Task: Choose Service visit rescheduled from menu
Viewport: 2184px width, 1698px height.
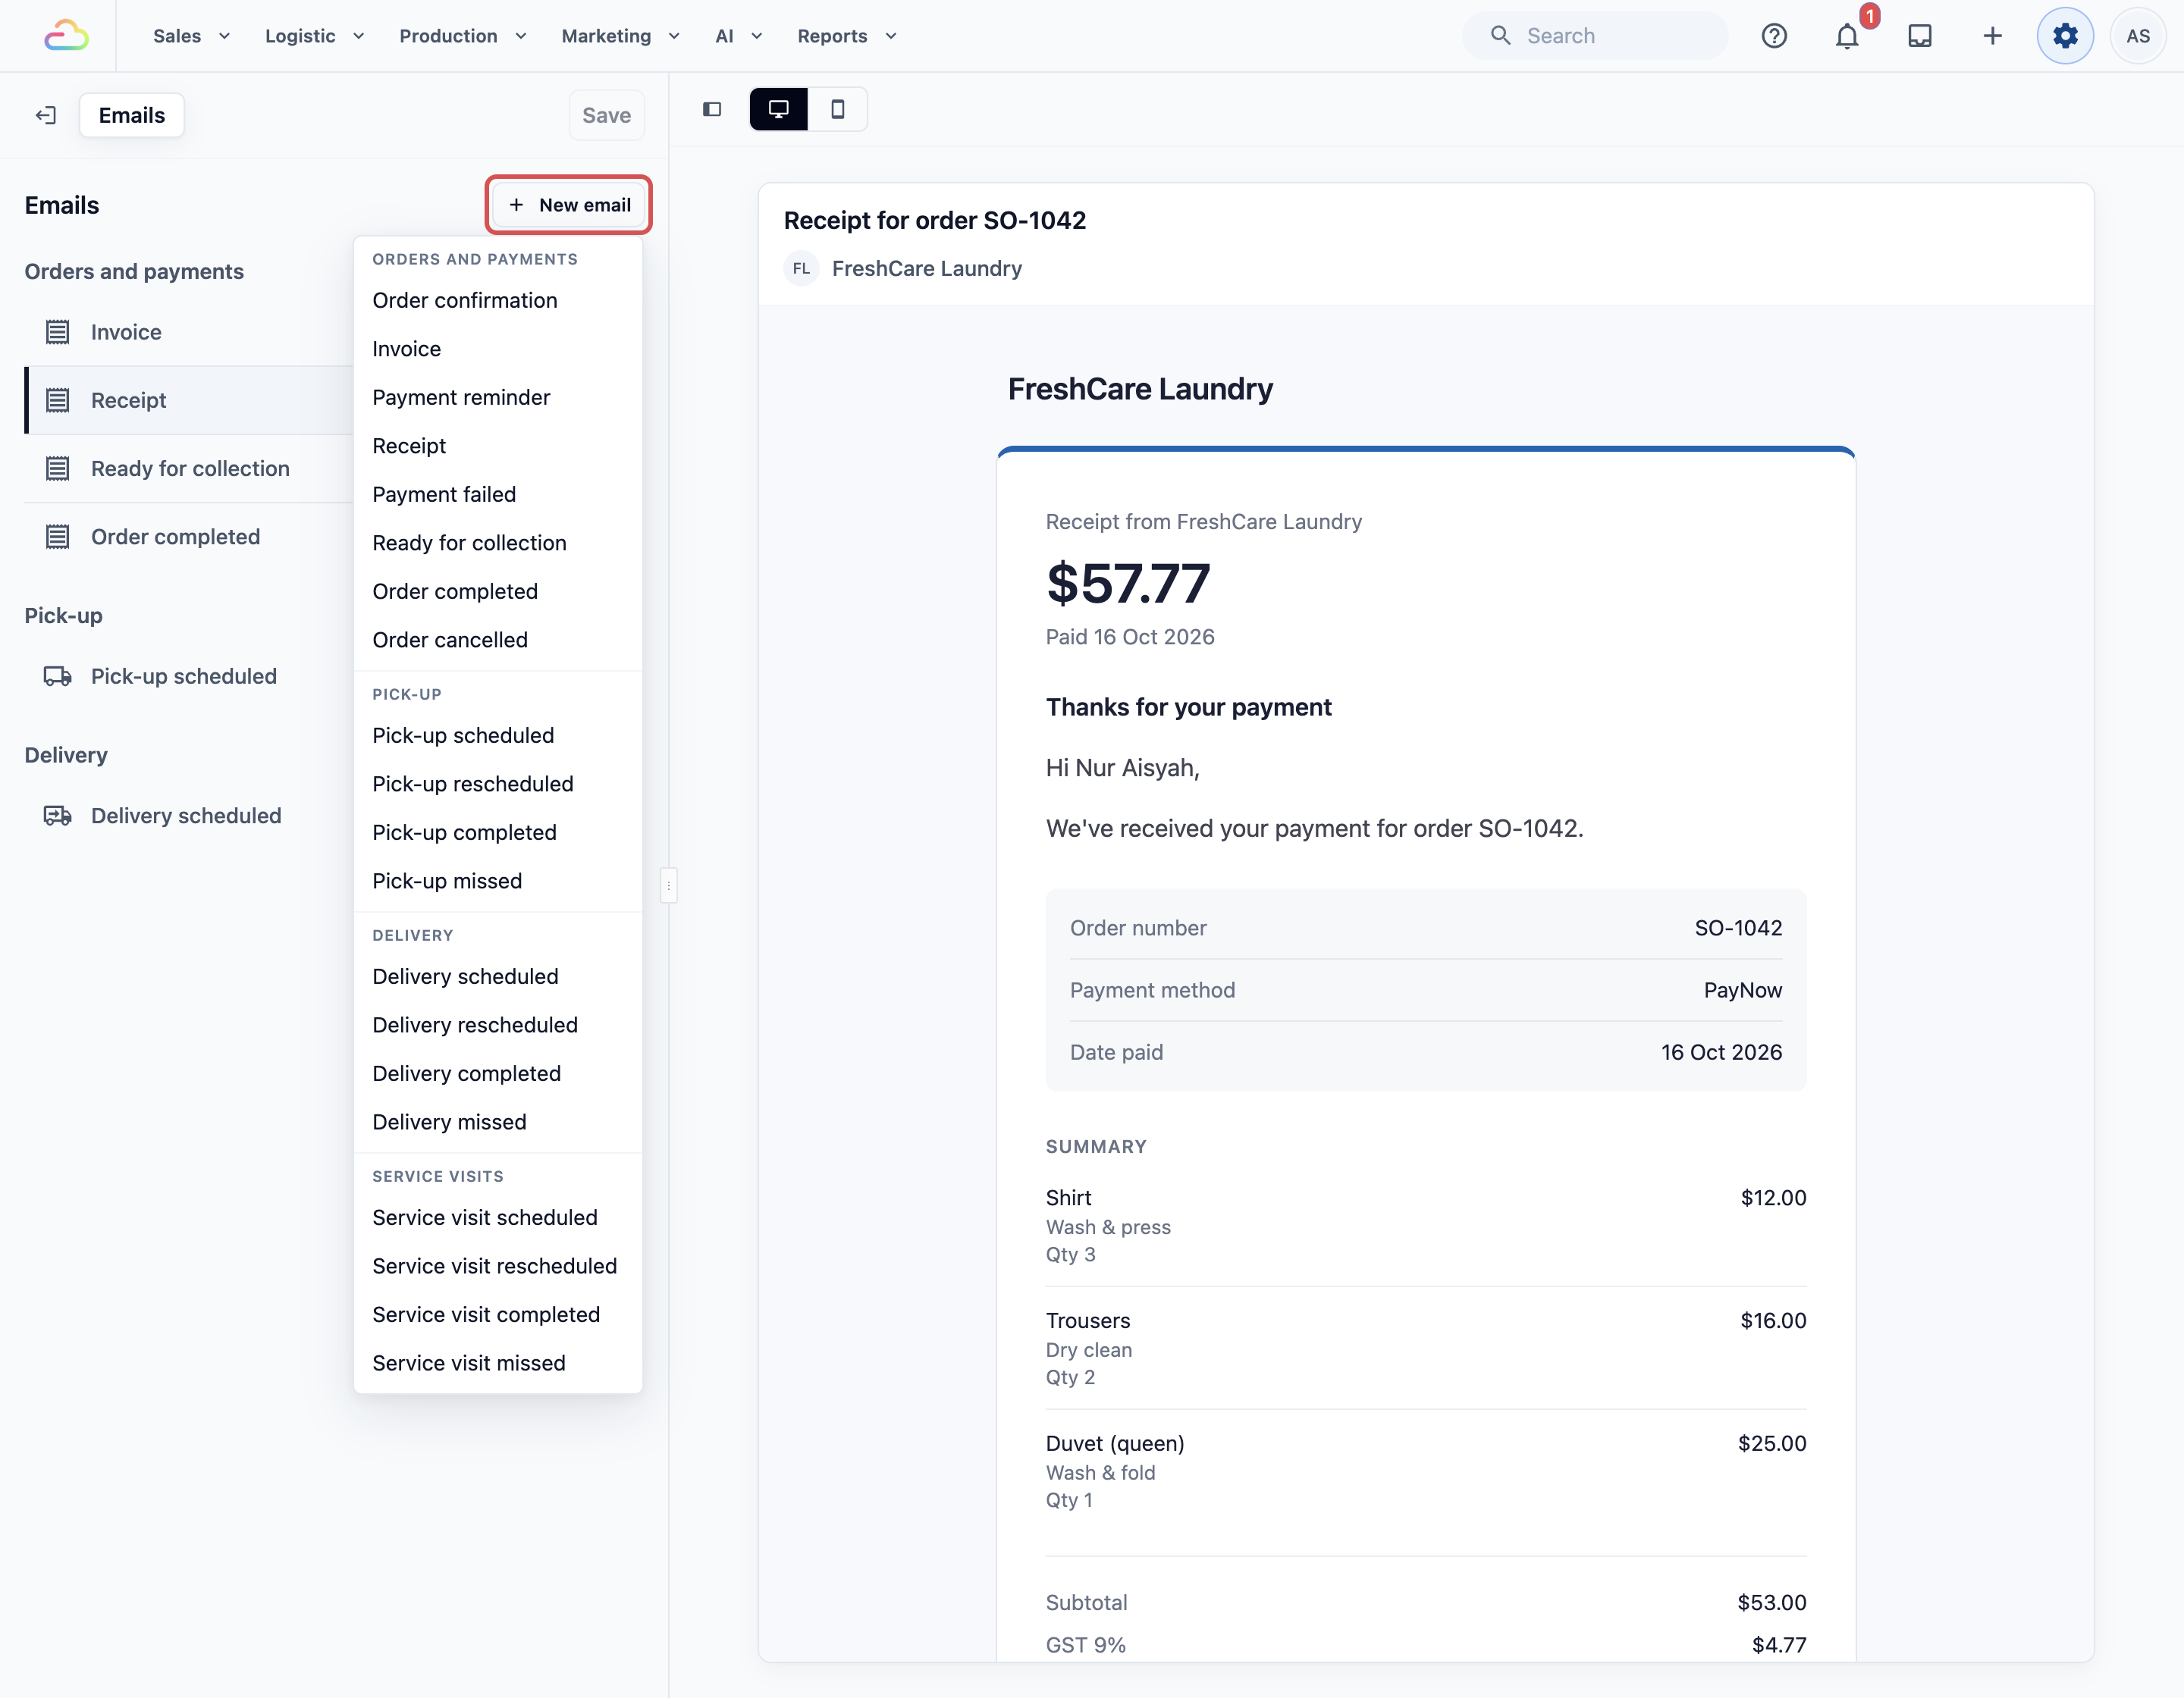Action: (x=498, y=1266)
